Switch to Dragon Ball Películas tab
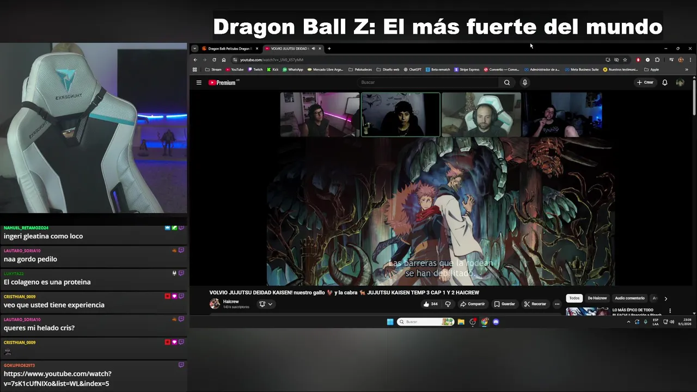Viewport: 697px width, 392px height. 229,48
